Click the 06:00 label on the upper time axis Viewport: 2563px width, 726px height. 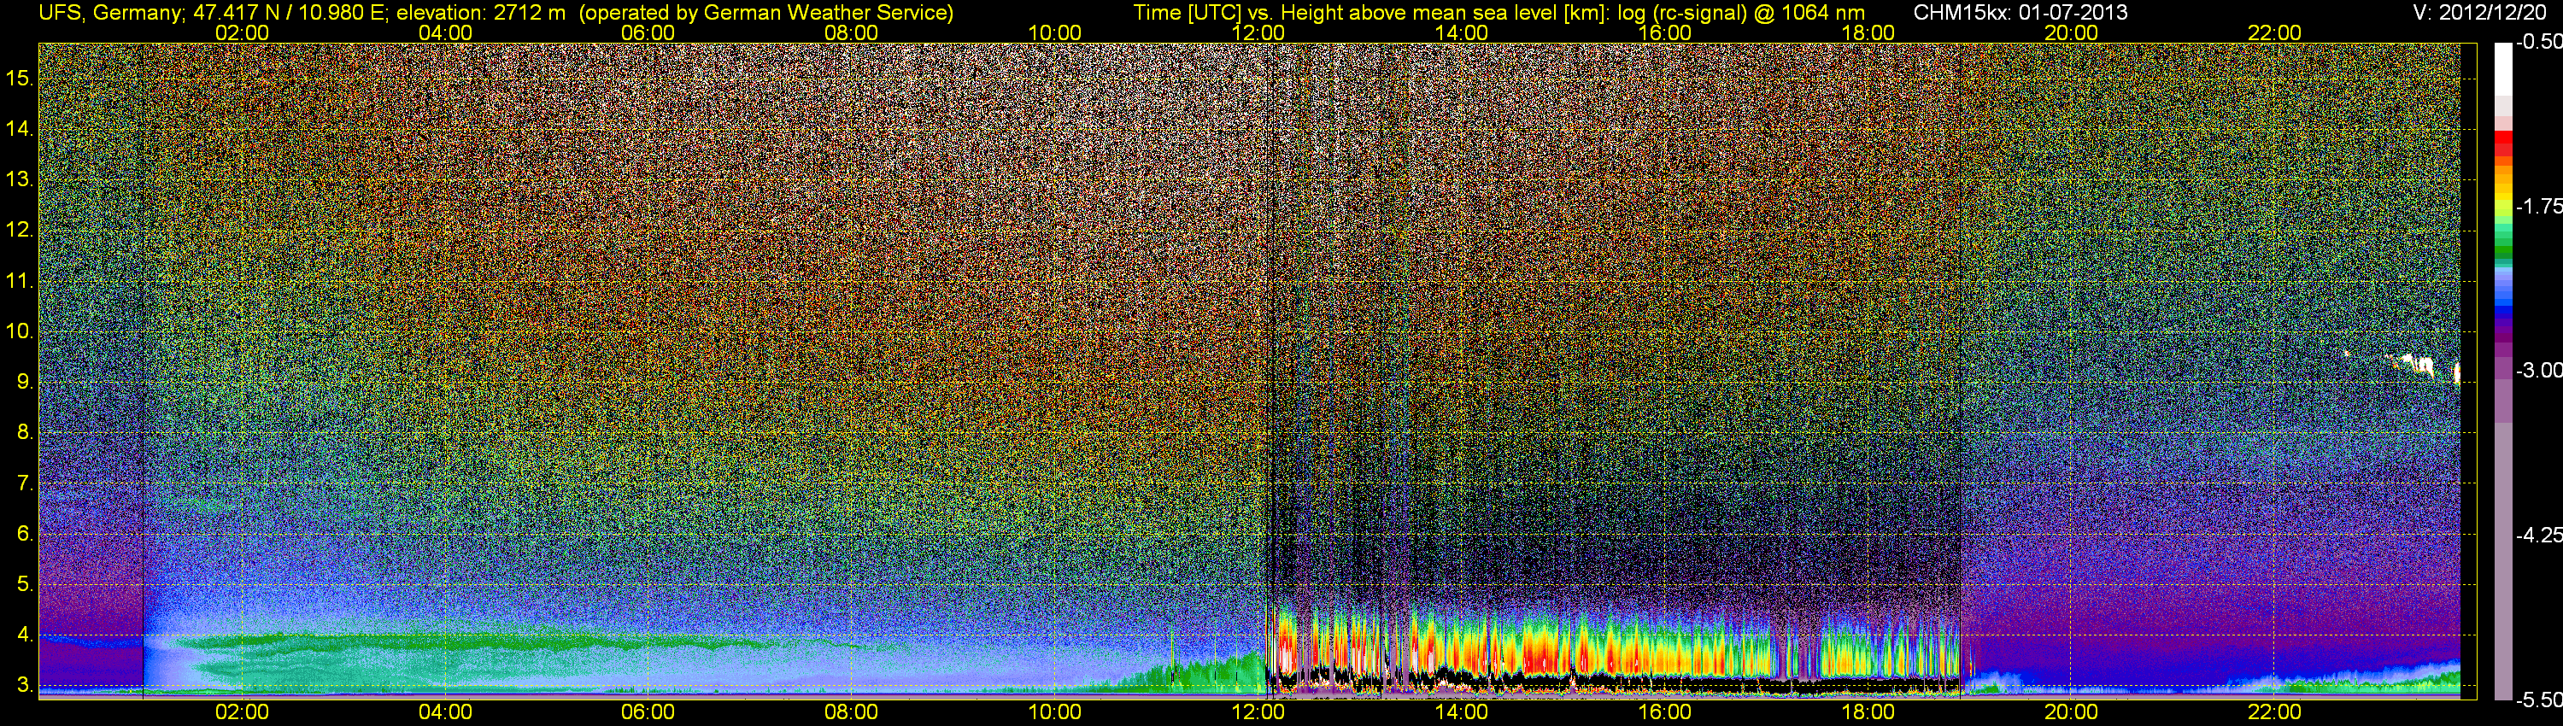pyautogui.click(x=648, y=32)
